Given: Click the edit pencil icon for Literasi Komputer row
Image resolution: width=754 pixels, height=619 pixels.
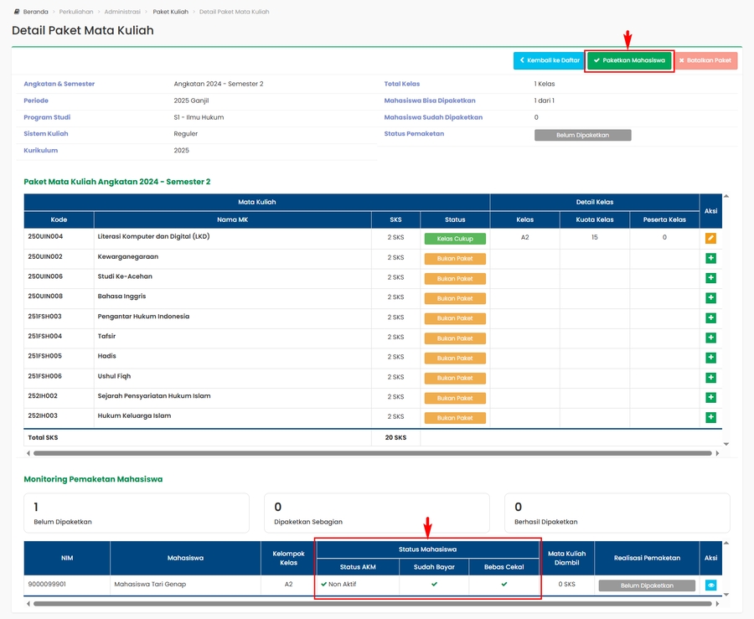Looking at the screenshot, I should click(x=710, y=239).
